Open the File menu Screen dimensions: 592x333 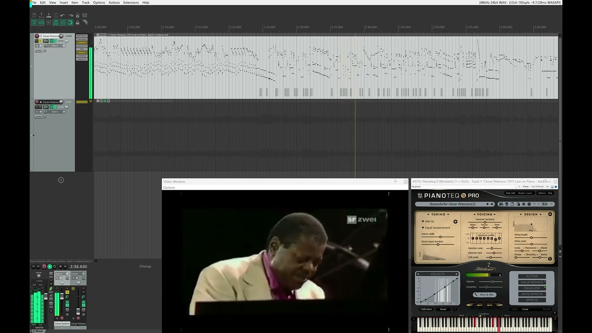point(34,3)
